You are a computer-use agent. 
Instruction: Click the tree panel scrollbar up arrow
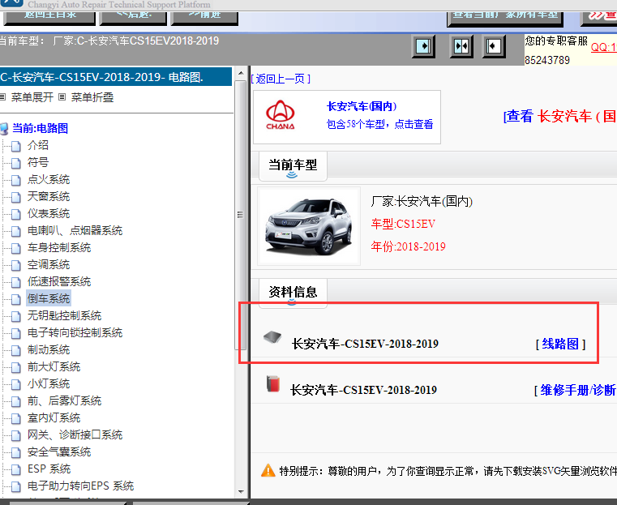(241, 74)
